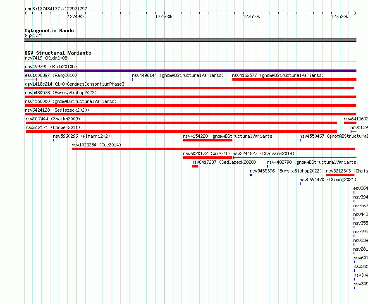Click the chr8:127484137..127521797 region label
Screen dimensions: 368x304
pos(56,9)
